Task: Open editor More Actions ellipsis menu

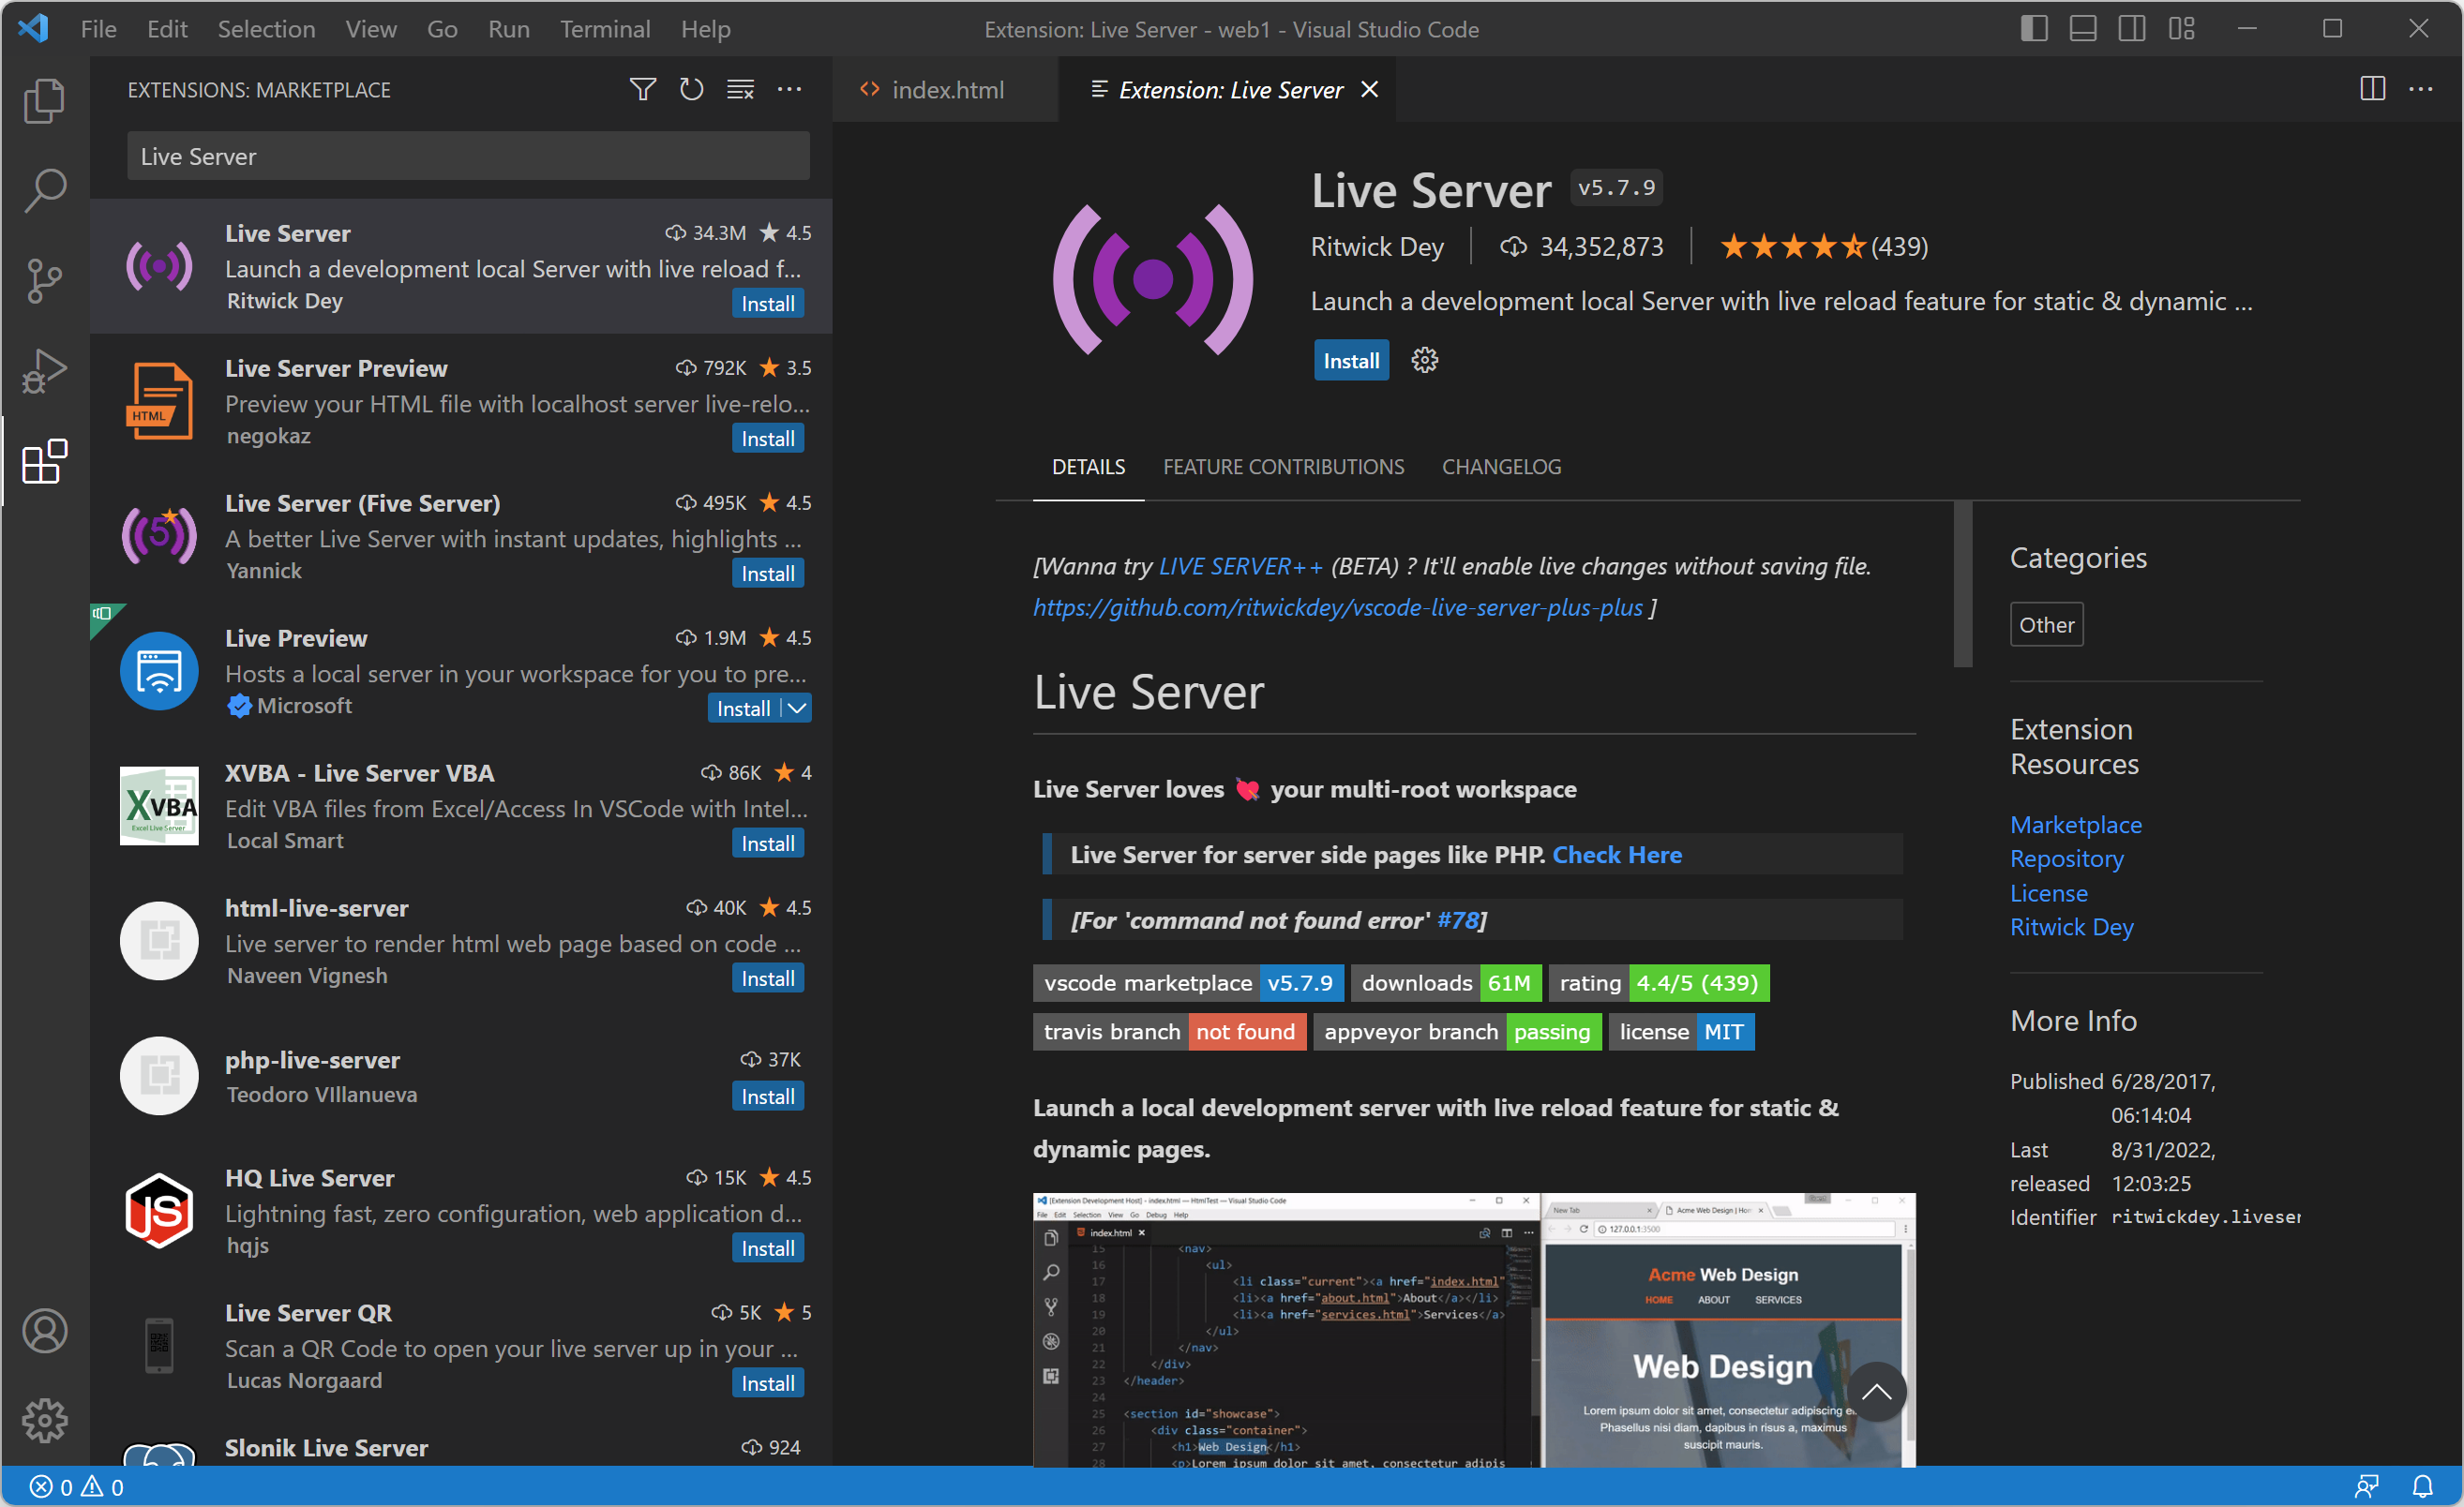Action: [x=2421, y=90]
